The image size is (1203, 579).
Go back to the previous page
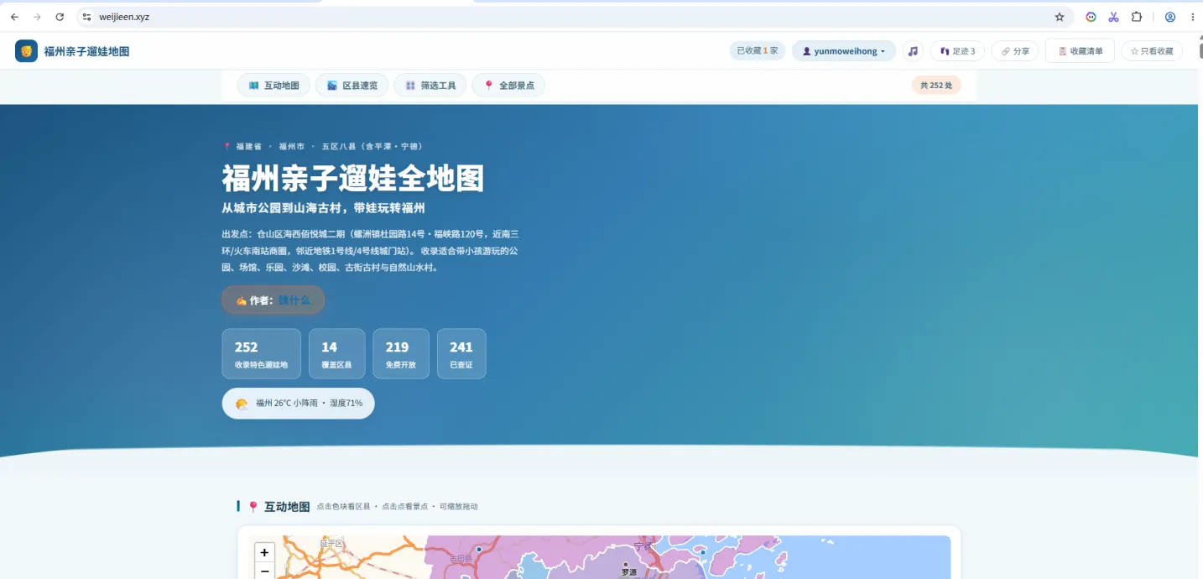(14, 17)
